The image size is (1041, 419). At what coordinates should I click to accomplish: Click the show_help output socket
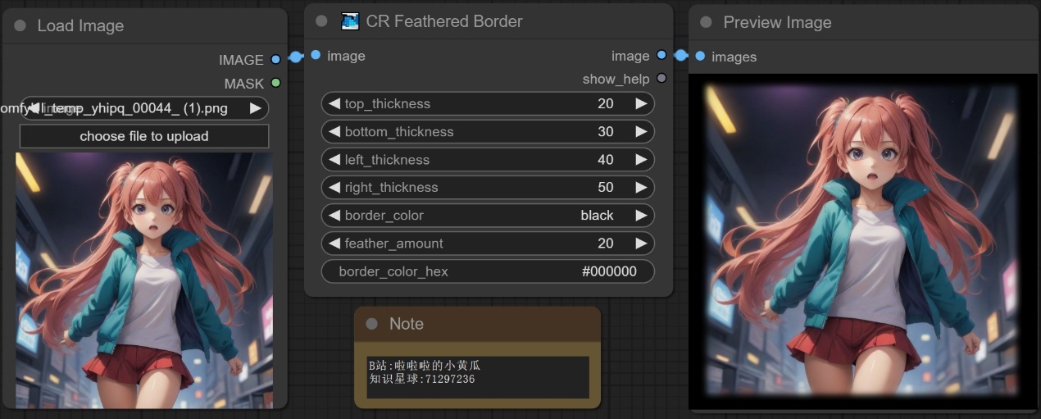click(x=661, y=79)
